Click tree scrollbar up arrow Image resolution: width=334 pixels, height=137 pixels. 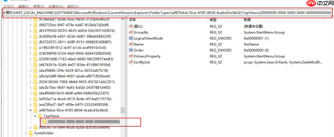click(x=123, y=19)
